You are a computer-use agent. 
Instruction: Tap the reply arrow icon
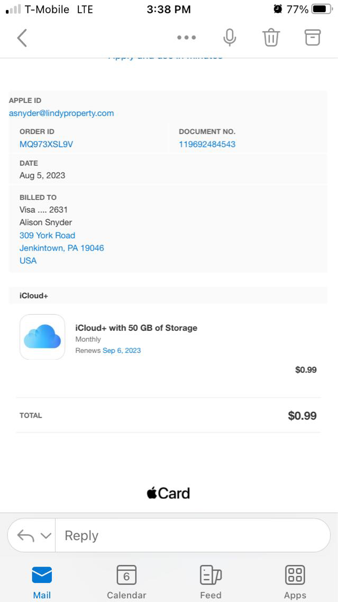(x=25, y=536)
